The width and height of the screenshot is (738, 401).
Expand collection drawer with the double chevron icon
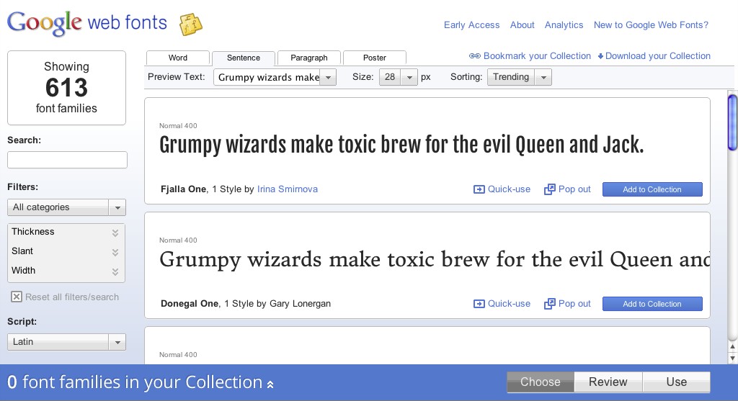point(270,384)
